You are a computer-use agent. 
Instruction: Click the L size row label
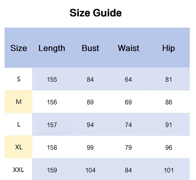19,125
